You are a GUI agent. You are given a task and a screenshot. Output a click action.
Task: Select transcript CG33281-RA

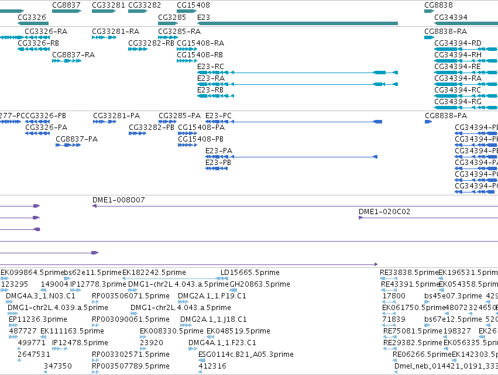pyautogui.click(x=104, y=37)
